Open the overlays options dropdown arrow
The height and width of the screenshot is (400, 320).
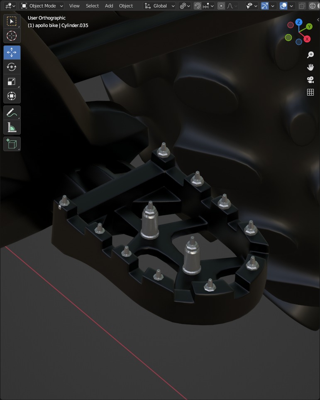tap(291, 6)
